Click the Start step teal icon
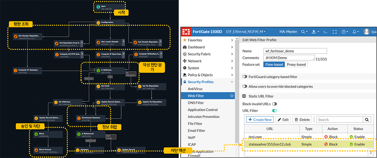The height and width of the screenshot is (158, 377). pos(98,7)
